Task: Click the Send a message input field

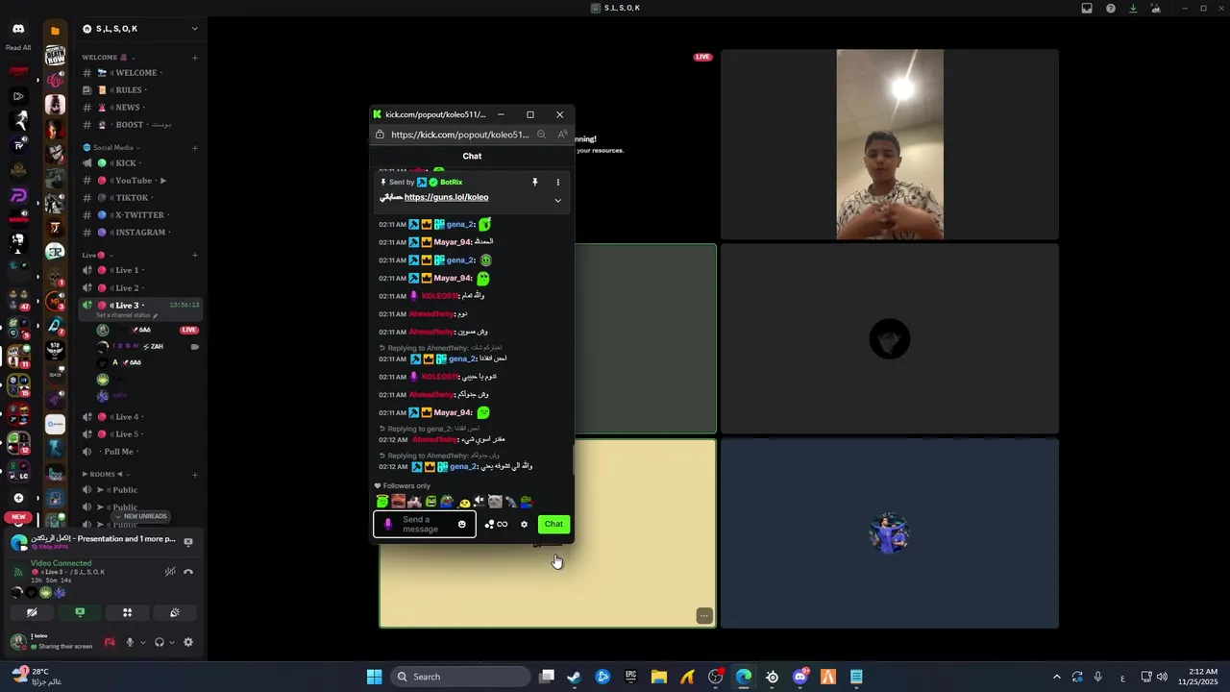Action: [x=424, y=524]
